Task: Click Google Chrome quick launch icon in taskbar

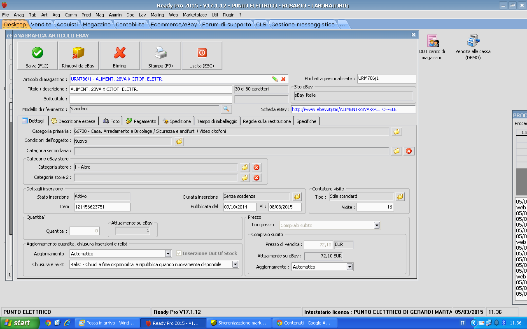Action: point(48,323)
